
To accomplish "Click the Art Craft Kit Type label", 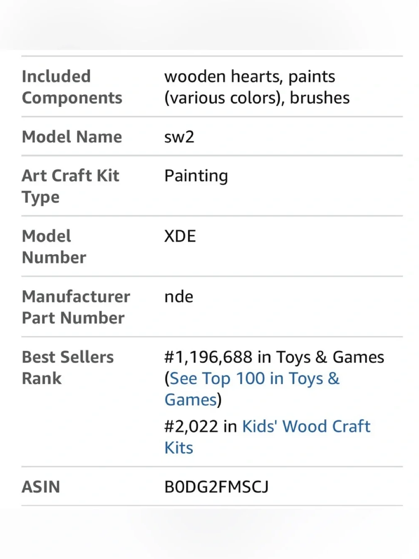I will [x=70, y=186].
